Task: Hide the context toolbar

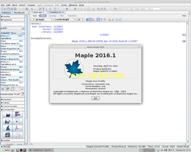Action: point(184,16)
